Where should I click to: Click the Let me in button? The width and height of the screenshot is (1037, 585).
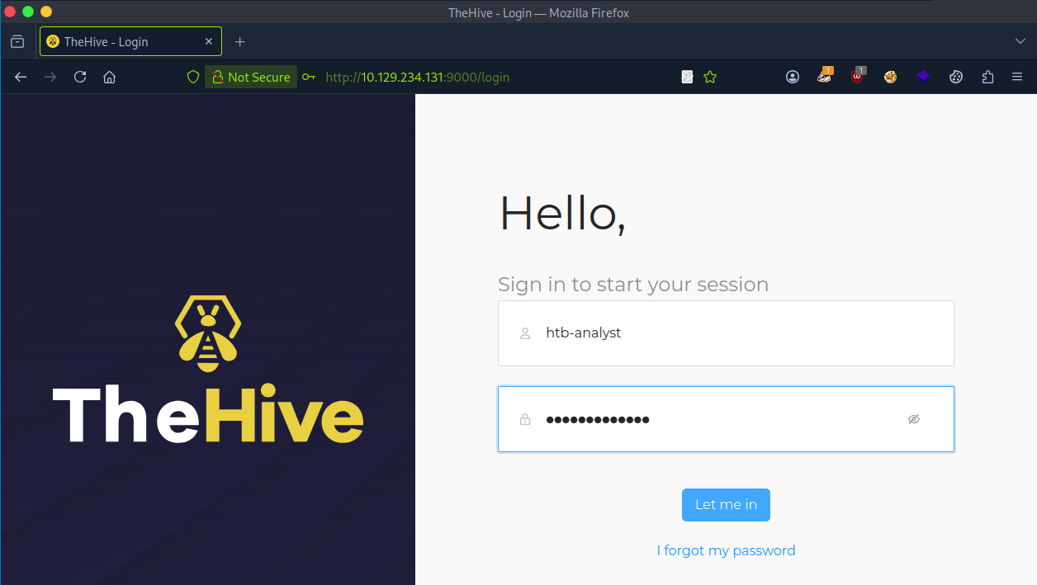pos(726,504)
